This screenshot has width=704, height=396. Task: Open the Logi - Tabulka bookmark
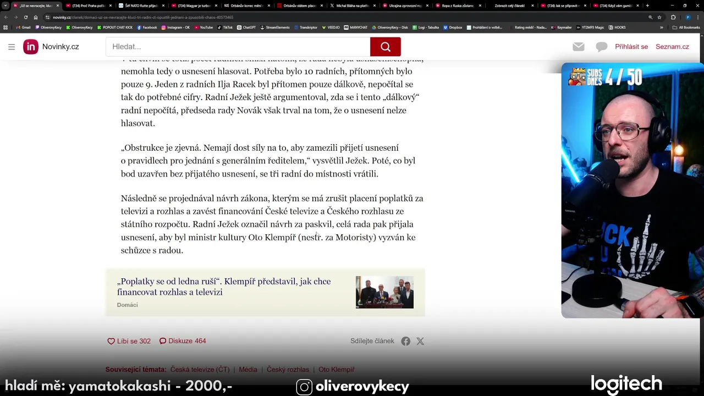click(425, 27)
